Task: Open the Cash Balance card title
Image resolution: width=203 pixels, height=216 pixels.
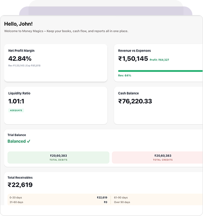Action: coord(129,93)
